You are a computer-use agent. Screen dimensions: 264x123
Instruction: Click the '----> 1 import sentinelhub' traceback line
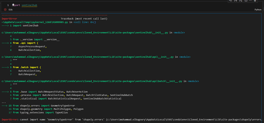coord(20,26)
